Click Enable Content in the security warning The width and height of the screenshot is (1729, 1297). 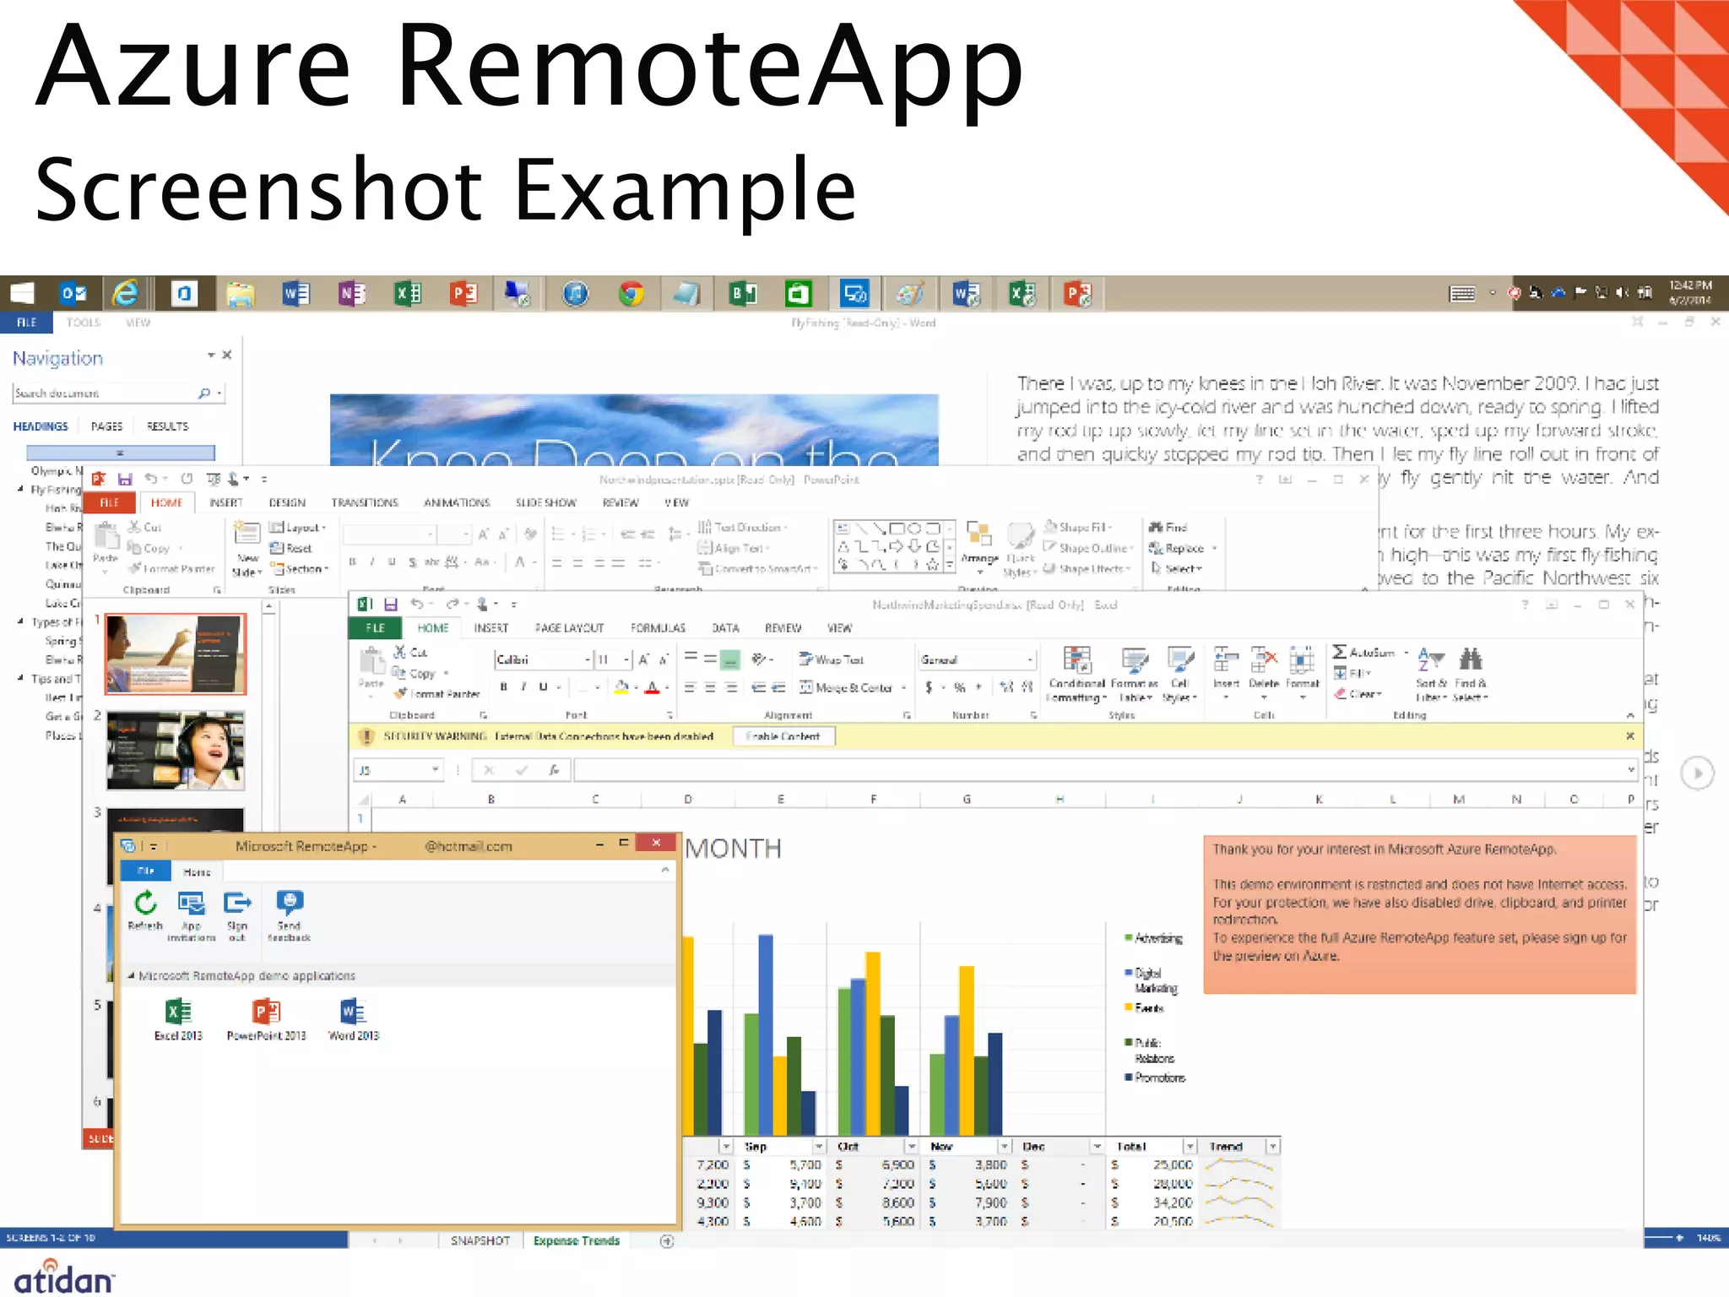click(x=783, y=736)
